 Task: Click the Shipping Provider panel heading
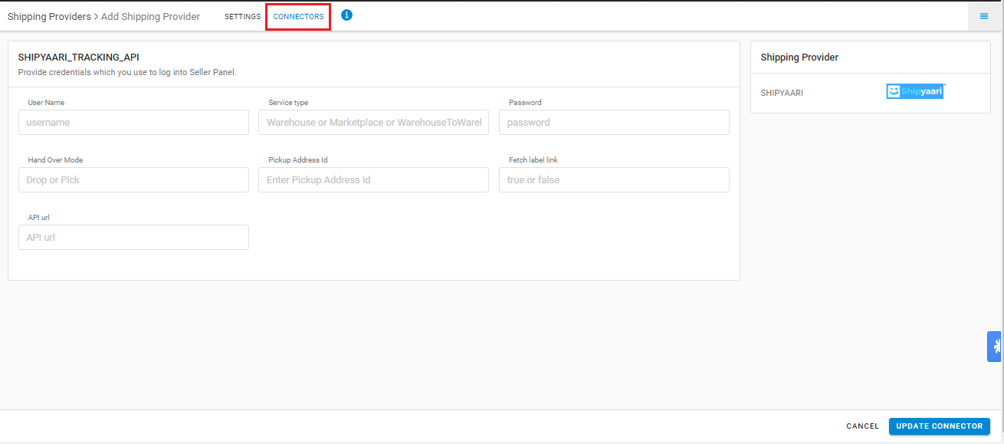click(x=799, y=58)
